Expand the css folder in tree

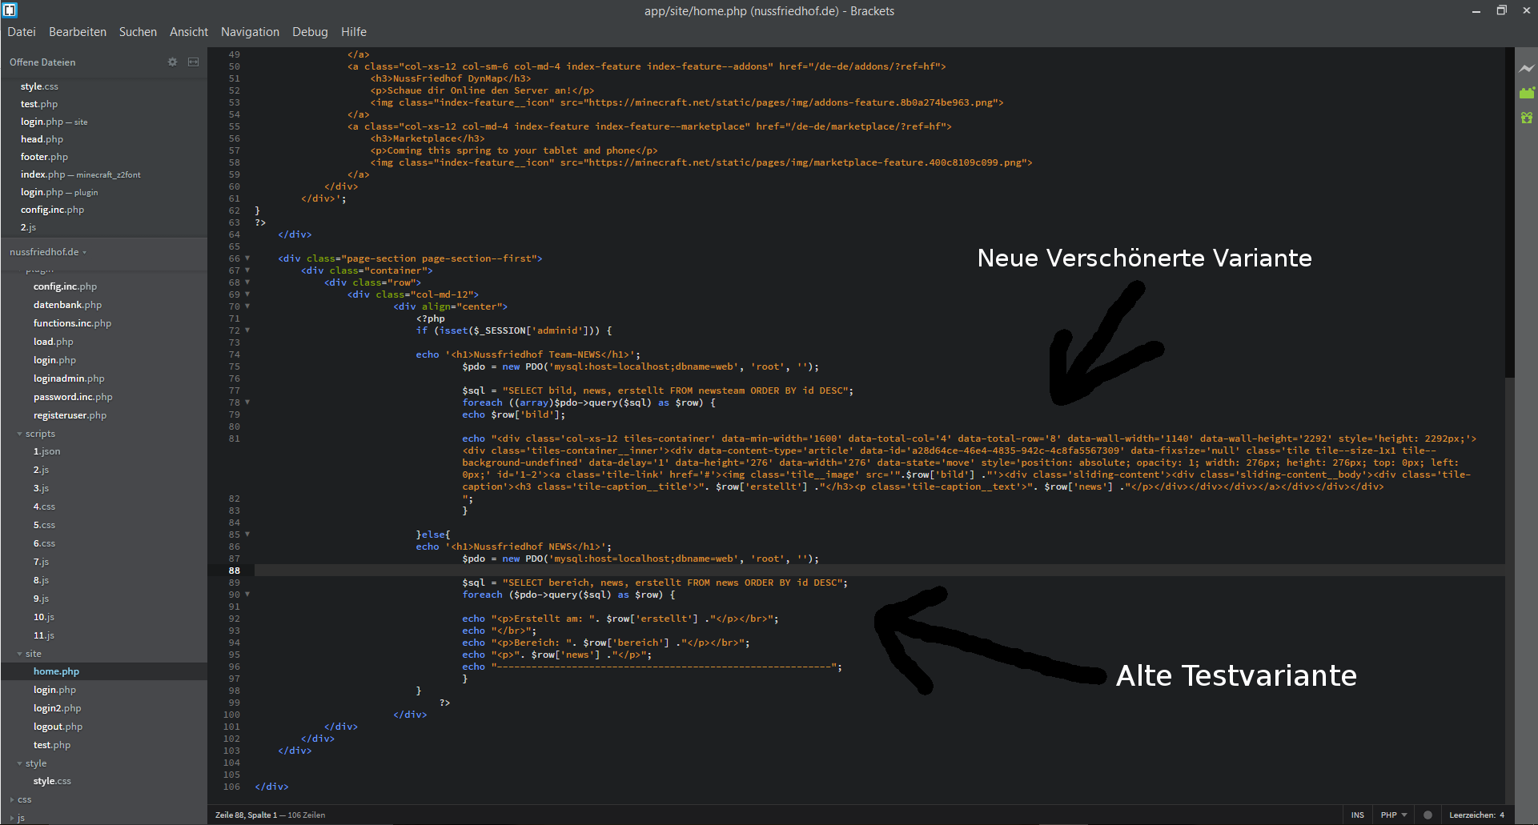(24, 799)
